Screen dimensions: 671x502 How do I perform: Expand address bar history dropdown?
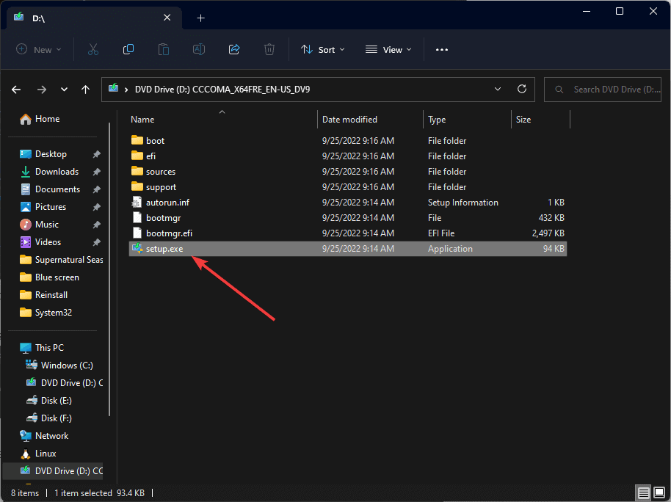point(498,89)
